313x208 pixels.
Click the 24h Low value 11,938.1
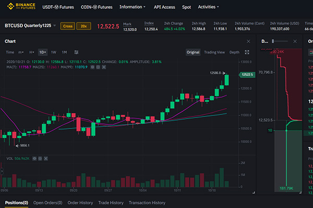click(x=220, y=29)
